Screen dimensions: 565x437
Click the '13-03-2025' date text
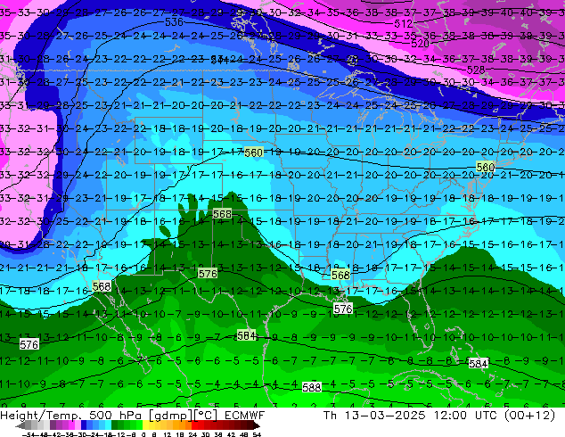384,415
